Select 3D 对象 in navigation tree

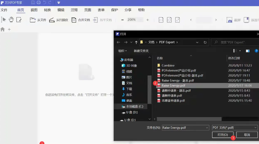[129, 66]
